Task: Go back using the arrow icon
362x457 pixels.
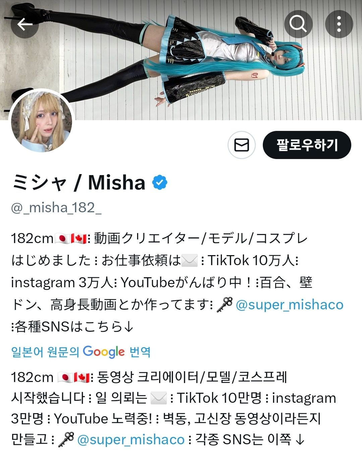Action: (x=25, y=24)
